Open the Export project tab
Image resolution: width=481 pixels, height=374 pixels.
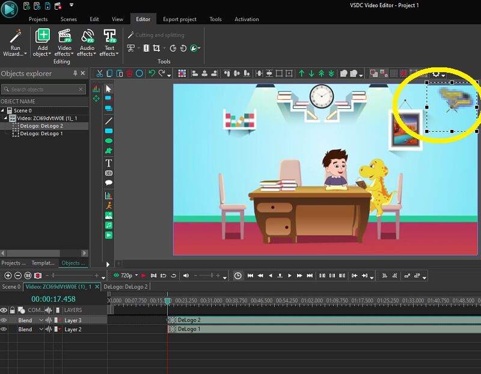point(179,19)
